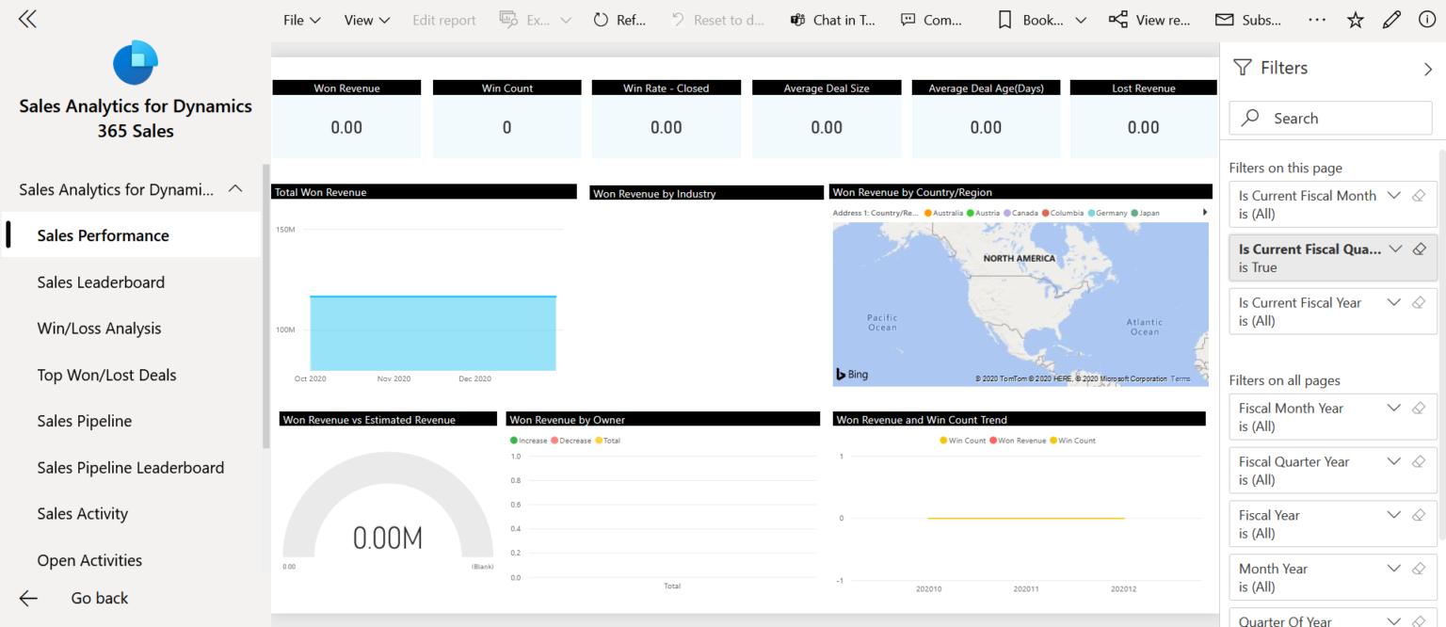Click the search magnifier icon in Filters
1446x627 pixels.
click(x=1251, y=118)
